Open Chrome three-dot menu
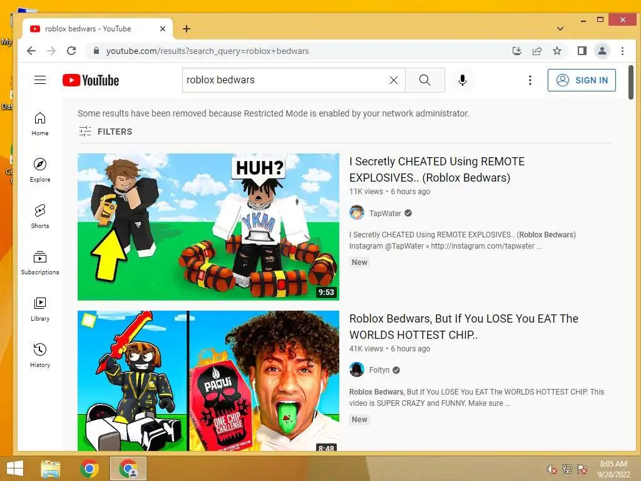Viewport: 641px width, 481px height. pos(623,51)
